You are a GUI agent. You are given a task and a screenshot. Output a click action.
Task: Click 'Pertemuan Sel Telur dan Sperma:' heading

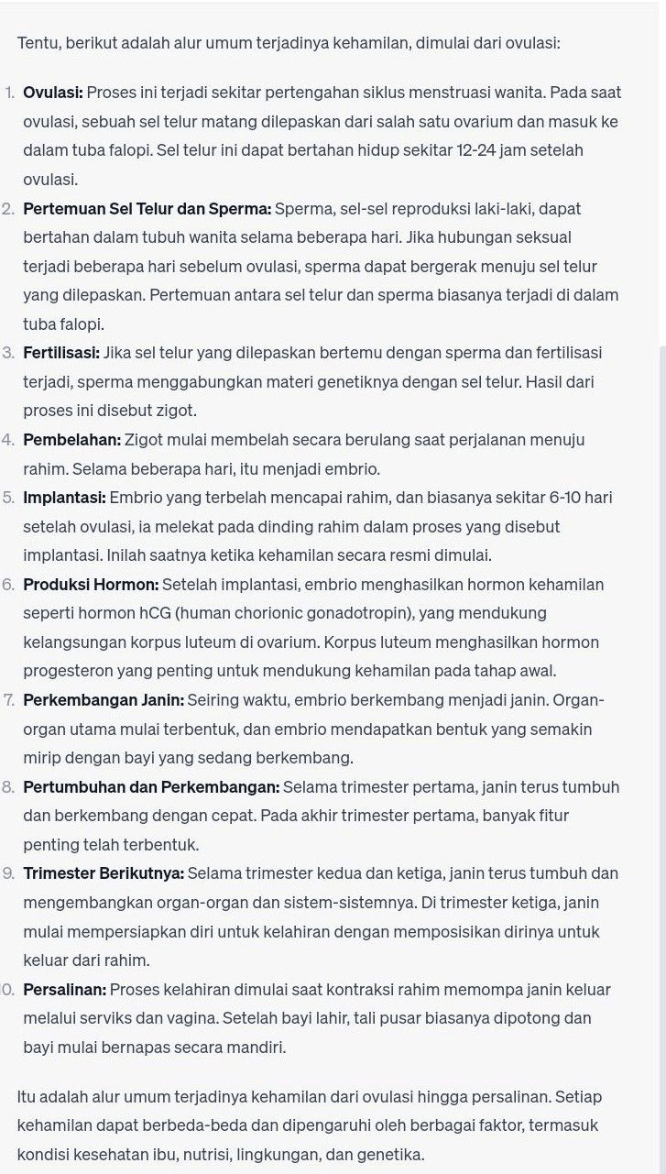point(147,209)
